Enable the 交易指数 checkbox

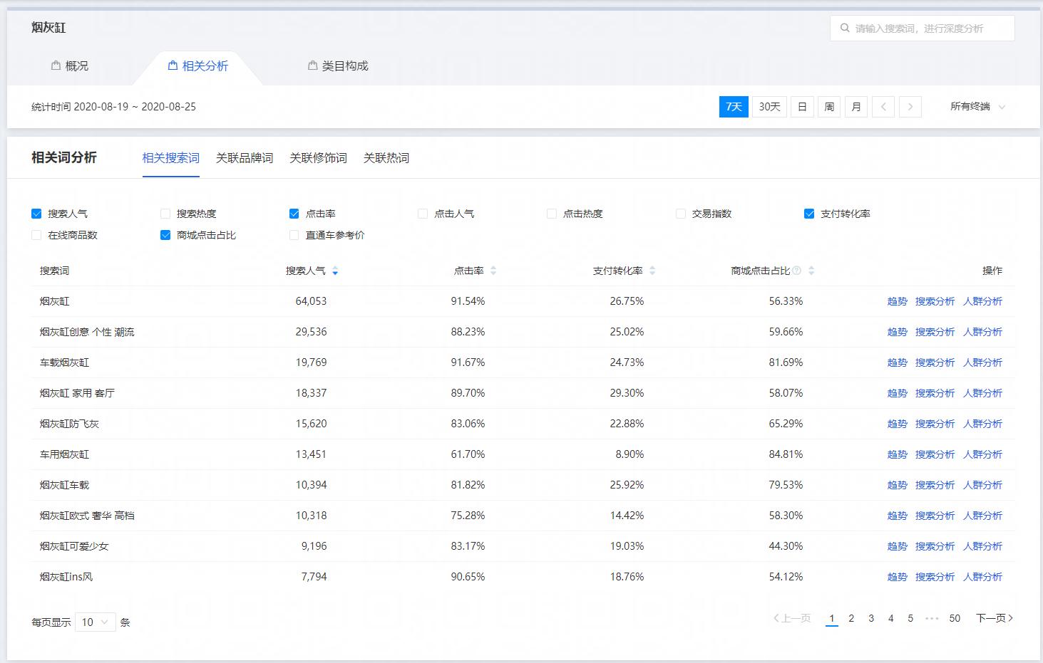(680, 213)
